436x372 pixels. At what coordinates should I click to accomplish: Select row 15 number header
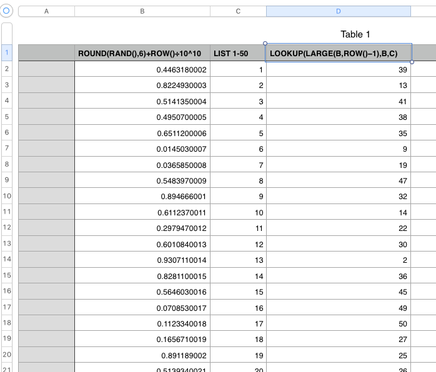[x=7, y=275]
